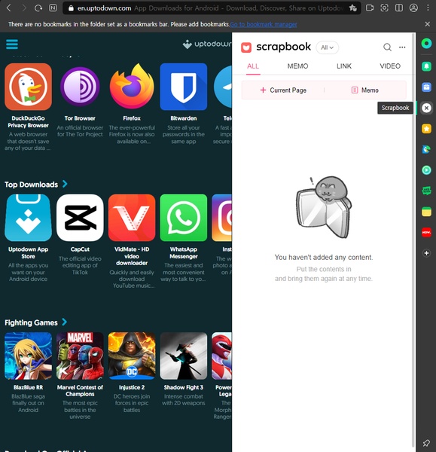Go forward to the next page

click(23, 8)
